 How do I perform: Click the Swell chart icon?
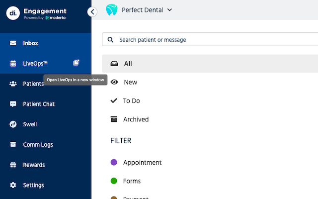(x=13, y=124)
